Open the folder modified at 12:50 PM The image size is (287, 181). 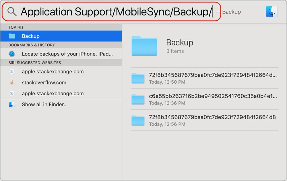click(205, 78)
